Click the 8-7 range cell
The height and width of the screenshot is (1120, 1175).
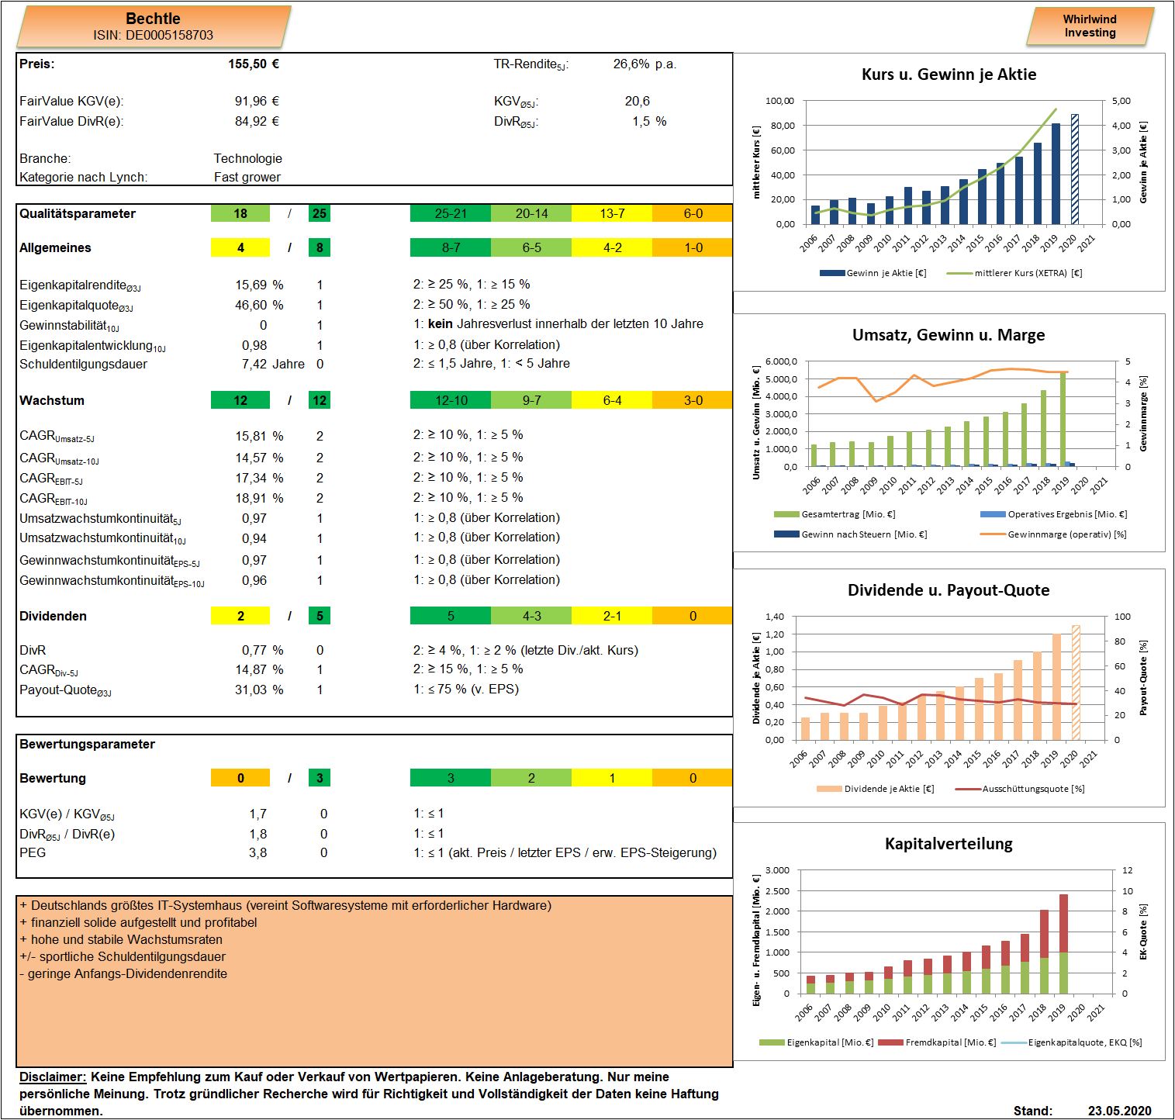pos(451,247)
